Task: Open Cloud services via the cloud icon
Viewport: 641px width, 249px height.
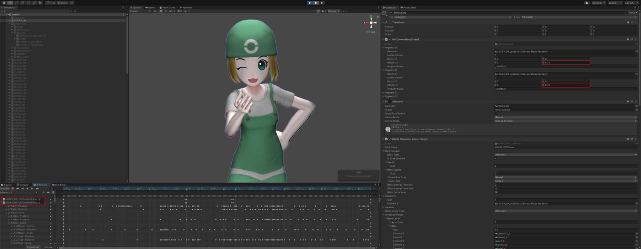Action: 587,3
